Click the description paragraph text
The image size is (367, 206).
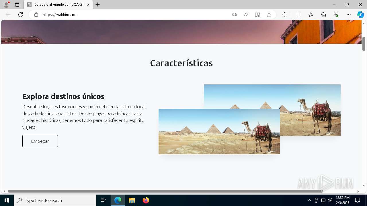pyautogui.click(x=84, y=117)
